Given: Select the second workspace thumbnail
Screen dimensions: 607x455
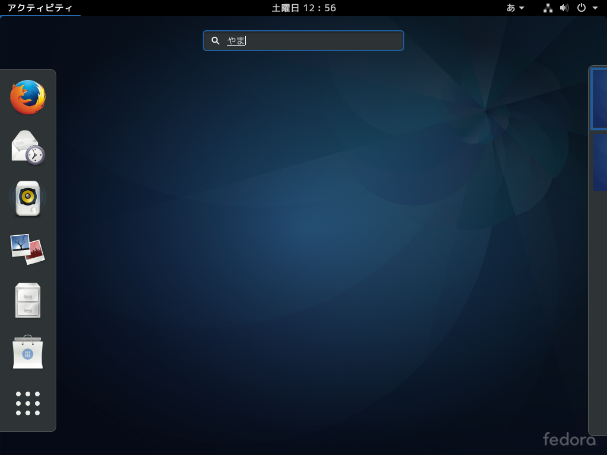Looking at the screenshot, I should [x=600, y=162].
